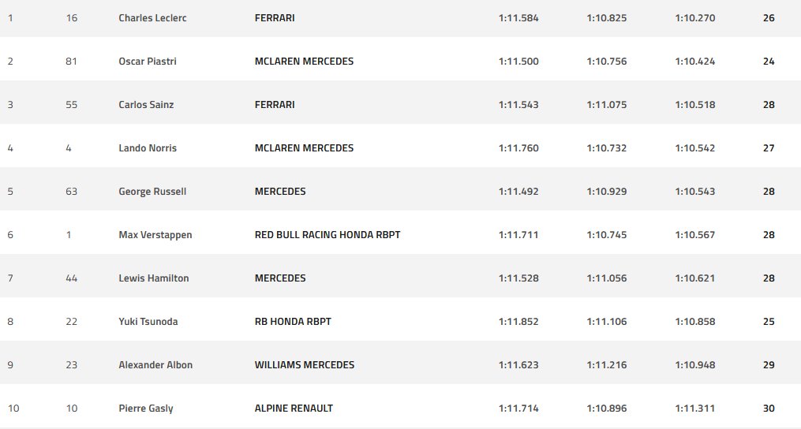Click RB HONDA RBPT team name
This screenshot has height=429, width=801.
coord(293,322)
